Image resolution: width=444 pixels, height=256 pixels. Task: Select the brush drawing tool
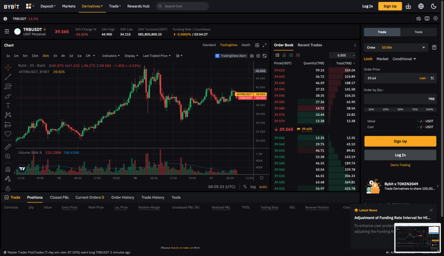click(x=8, y=96)
